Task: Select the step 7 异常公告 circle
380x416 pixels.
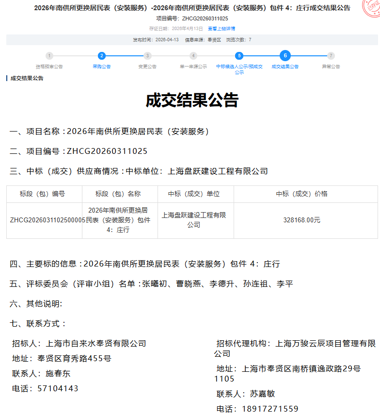Action: 331,56
